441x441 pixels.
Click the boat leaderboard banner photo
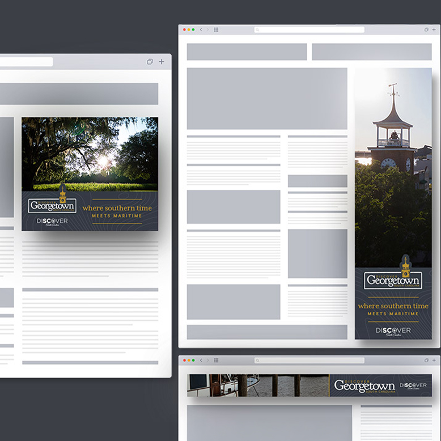258,385
